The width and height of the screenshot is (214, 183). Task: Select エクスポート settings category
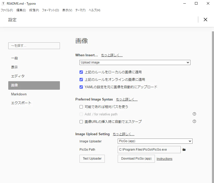(34, 103)
